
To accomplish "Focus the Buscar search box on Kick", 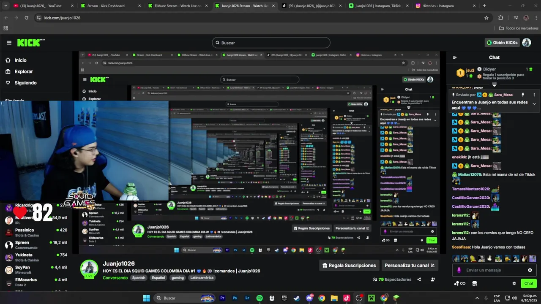I will pos(271,43).
